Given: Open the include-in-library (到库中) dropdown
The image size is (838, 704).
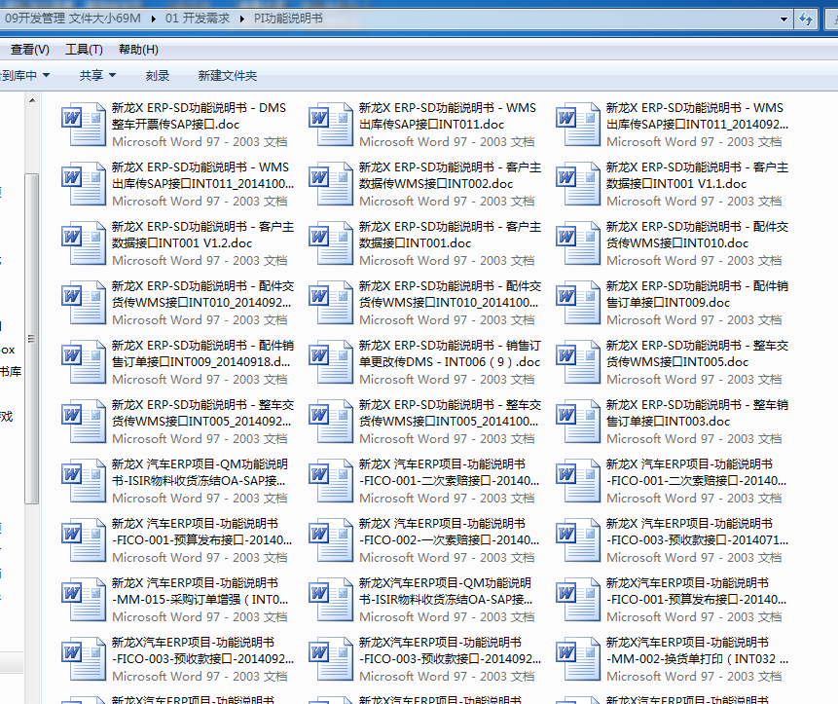Looking at the screenshot, I should [24, 75].
